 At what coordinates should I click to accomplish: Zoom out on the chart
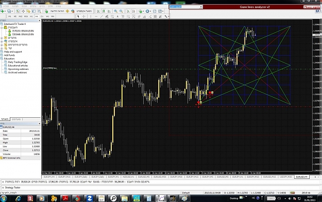pos(121,11)
